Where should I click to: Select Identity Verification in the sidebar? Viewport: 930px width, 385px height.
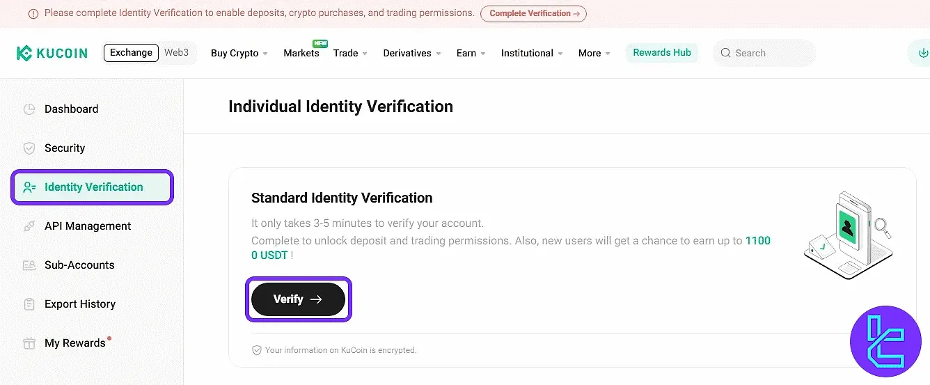tap(93, 187)
